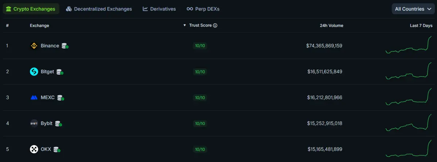This screenshot has width=437, height=162.
Task: Open the Binance exchange link
Action: 50,46
